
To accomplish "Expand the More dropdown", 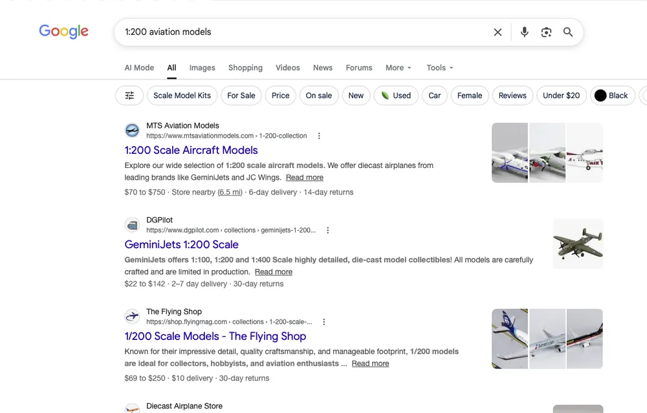I will (399, 68).
